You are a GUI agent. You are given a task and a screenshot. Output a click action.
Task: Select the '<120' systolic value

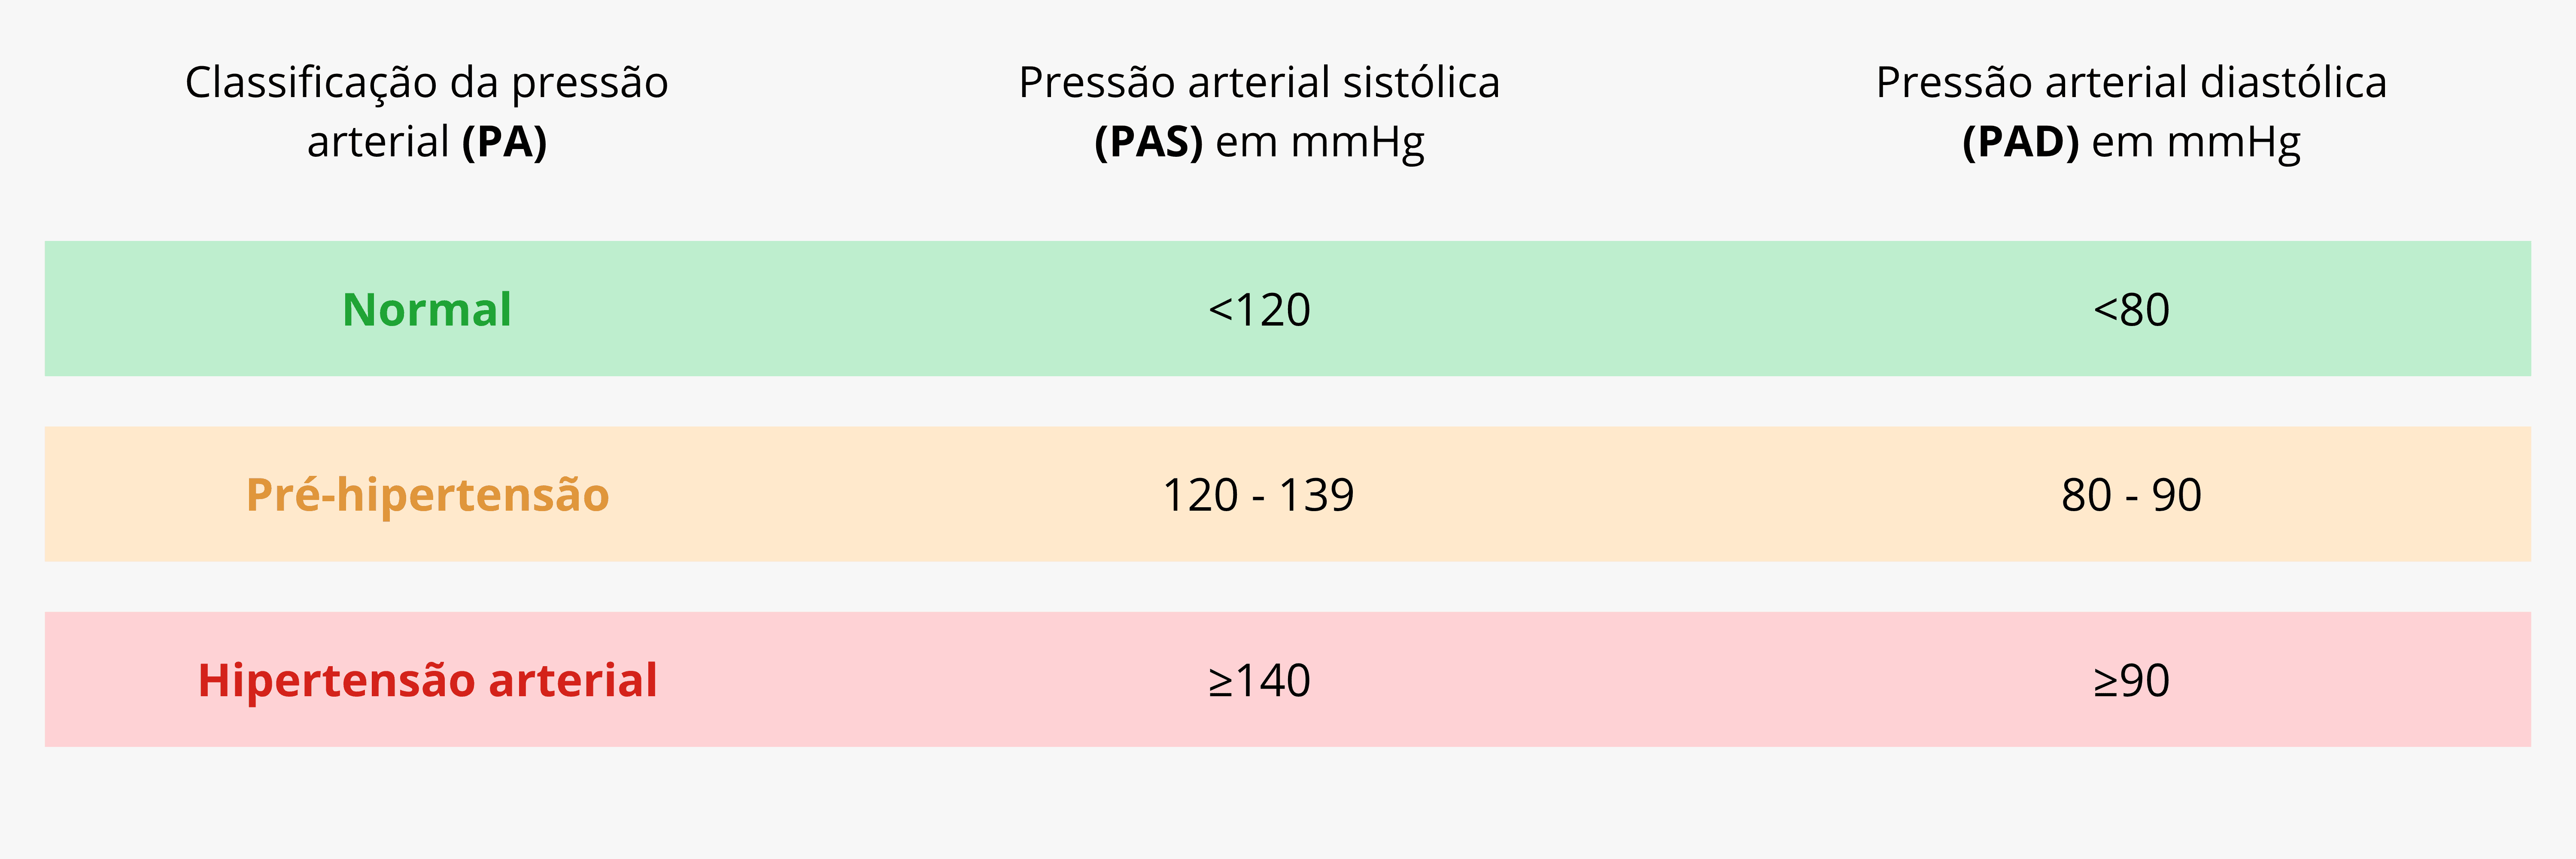(x=1259, y=310)
